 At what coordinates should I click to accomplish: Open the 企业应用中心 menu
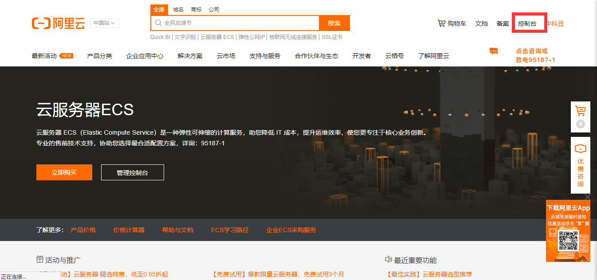click(145, 56)
